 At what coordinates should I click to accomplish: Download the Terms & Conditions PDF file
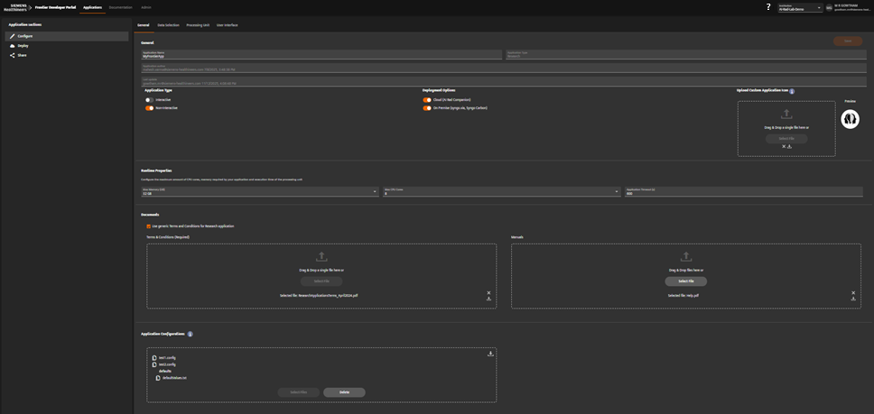tap(488, 299)
